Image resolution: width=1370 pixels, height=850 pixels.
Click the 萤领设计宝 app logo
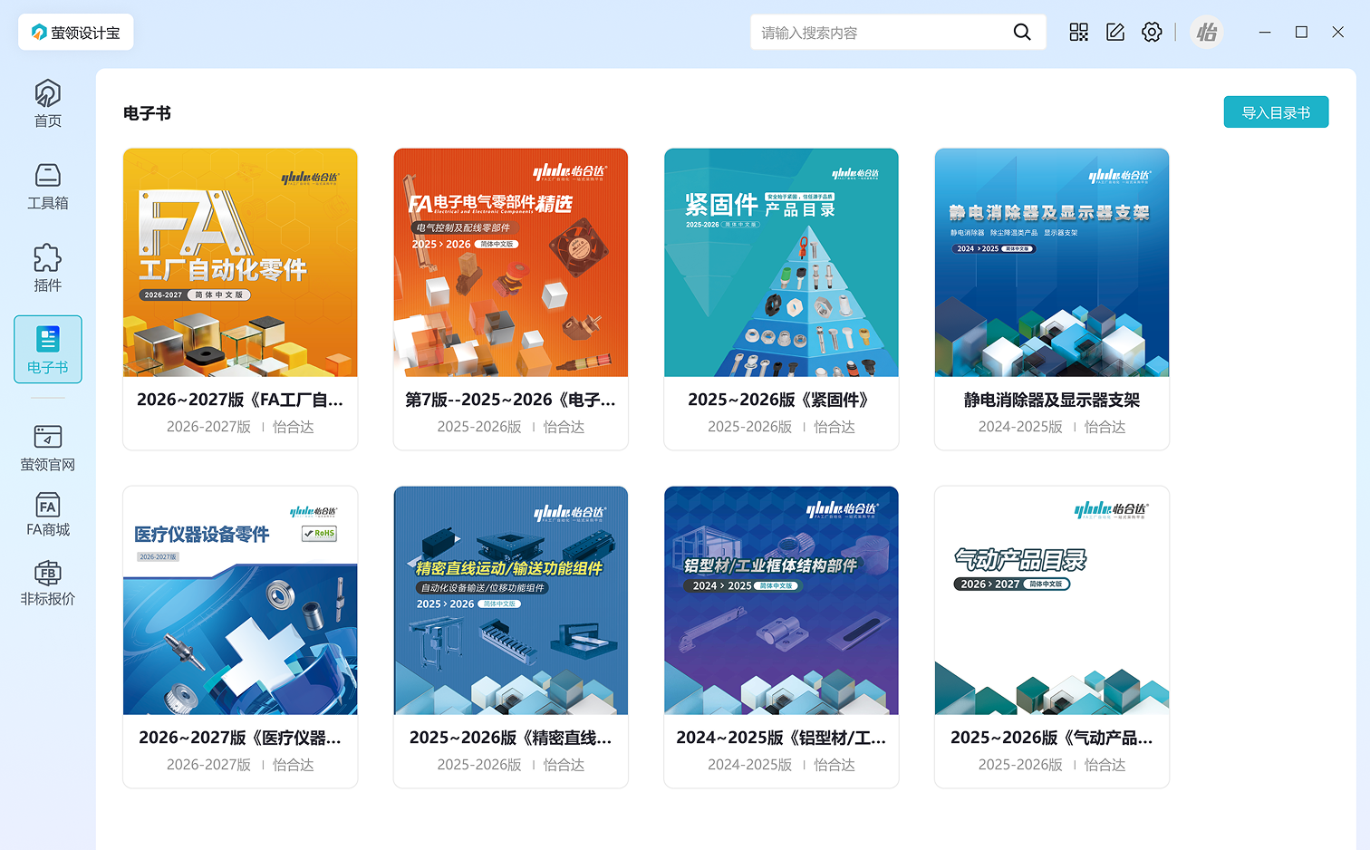point(76,33)
